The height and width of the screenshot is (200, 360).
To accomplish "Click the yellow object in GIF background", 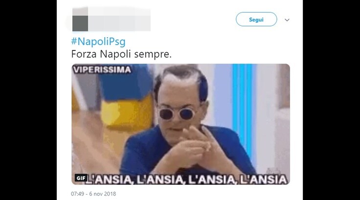I will point(127,111).
